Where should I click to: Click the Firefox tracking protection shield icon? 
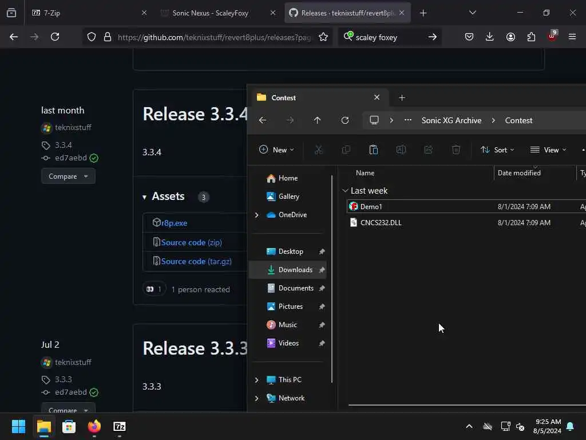[92, 37]
